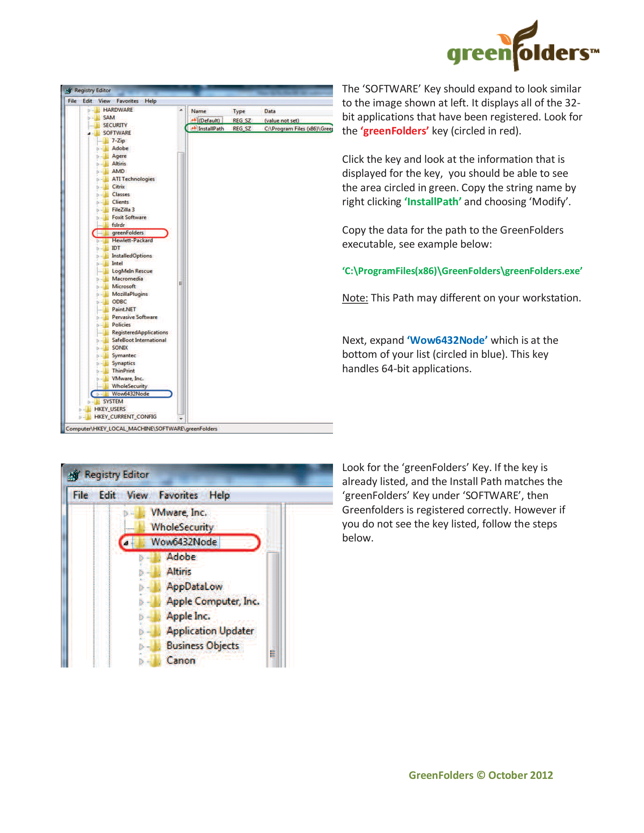Click the Registry Editor title icon in the upper window

point(69,90)
